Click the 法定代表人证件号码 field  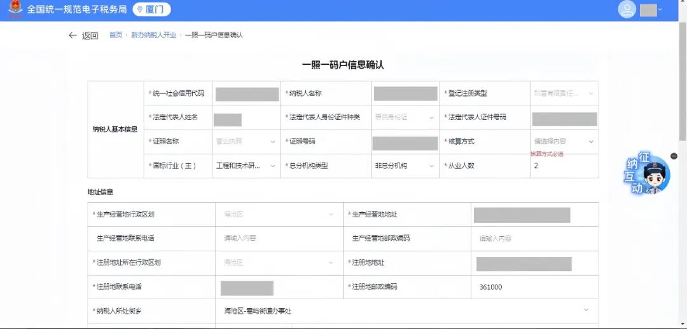[x=565, y=119]
